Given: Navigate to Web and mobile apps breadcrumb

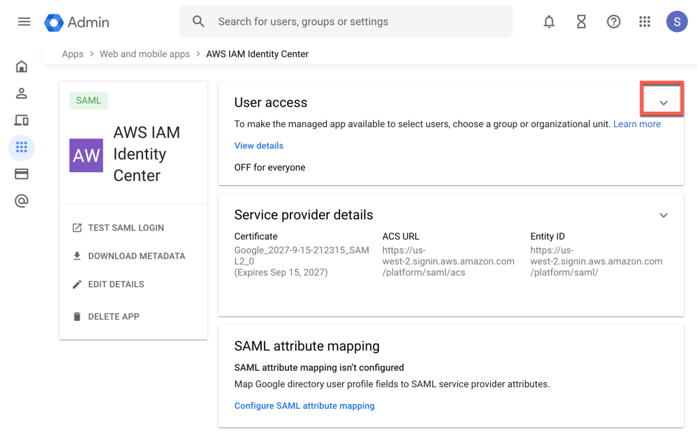Looking at the screenshot, I should point(145,54).
